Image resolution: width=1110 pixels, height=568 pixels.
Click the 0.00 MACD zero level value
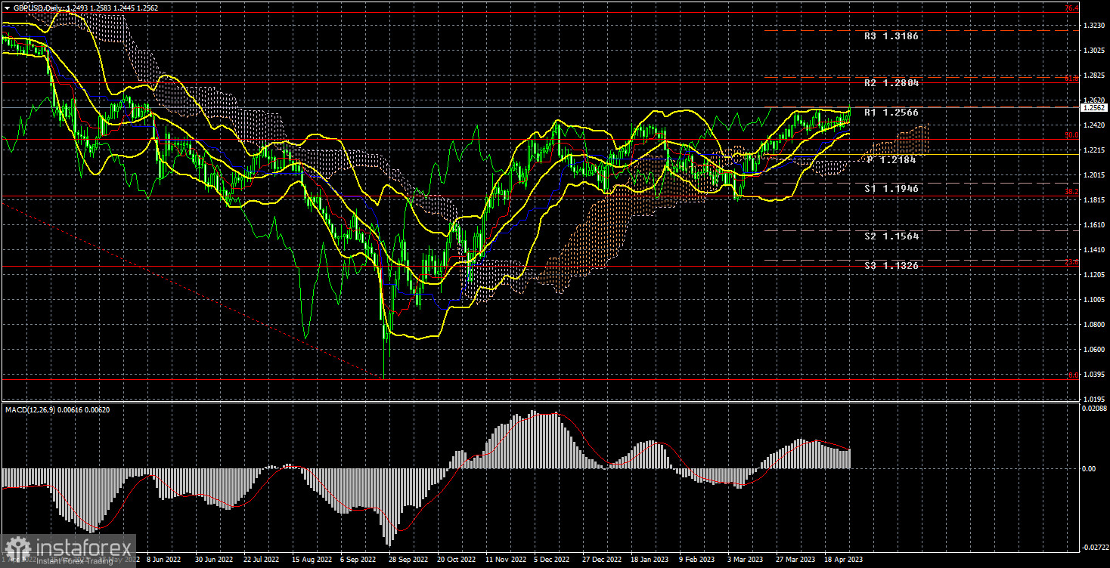click(x=1090, y=468)
